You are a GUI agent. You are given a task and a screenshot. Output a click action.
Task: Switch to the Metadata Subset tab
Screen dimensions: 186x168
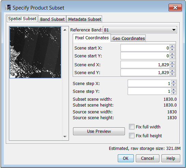point(84,19)
